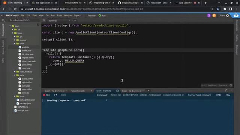This screenshot has width=240, height=135.
Task: Expand the public folder
Action: pos(15,96)
